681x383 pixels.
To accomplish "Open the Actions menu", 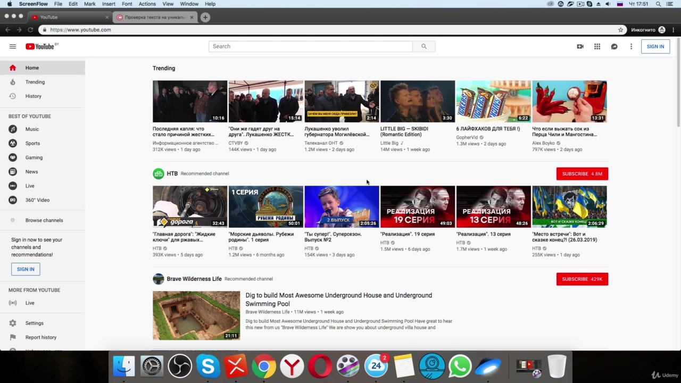I will pos(147,4).
